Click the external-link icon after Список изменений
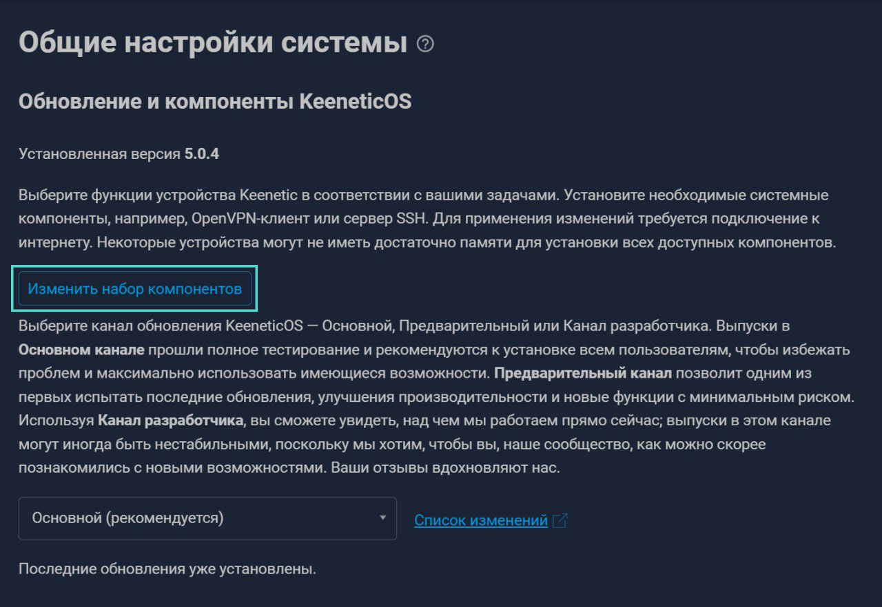Viewport: 882px width, 607px height. pos(560,520)
